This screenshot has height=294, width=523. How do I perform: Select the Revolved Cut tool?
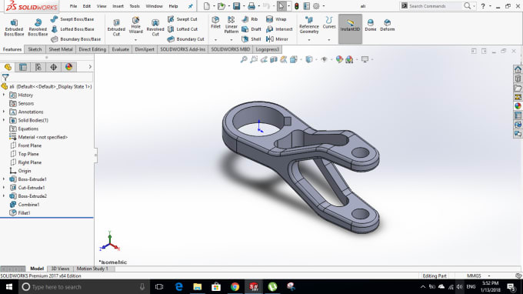pos(155,27)
